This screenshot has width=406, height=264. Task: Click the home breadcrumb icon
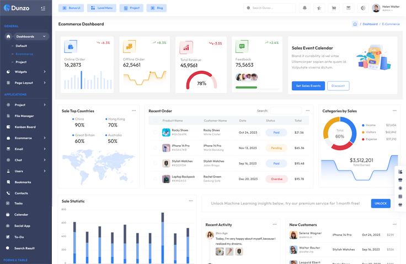pos(355,24)
